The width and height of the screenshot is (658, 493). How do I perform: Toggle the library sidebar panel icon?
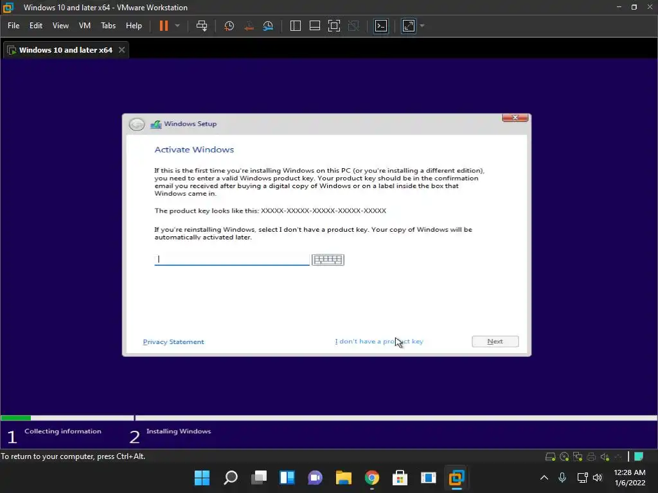pyautogui.click(x=296, y=26)
